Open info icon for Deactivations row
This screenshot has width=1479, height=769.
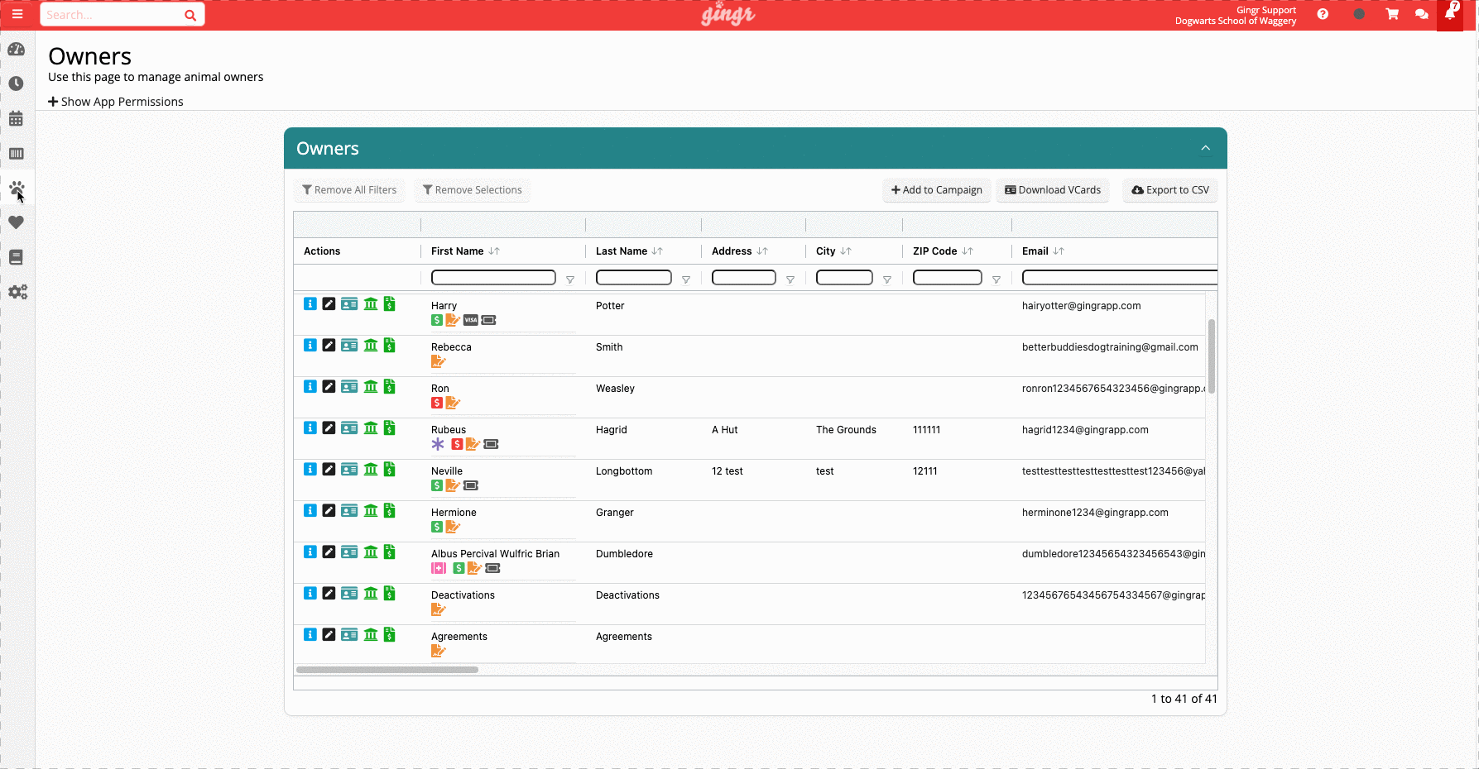point(310,593)
